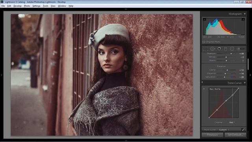The width and height of the screenshot is (252, 142).
Task: Click the Blacks slider handle
Action: tap(226, 60)
